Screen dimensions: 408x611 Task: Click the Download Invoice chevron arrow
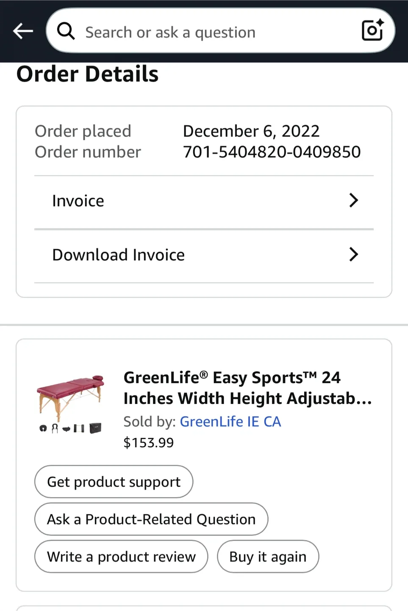(x=353, y=255)
